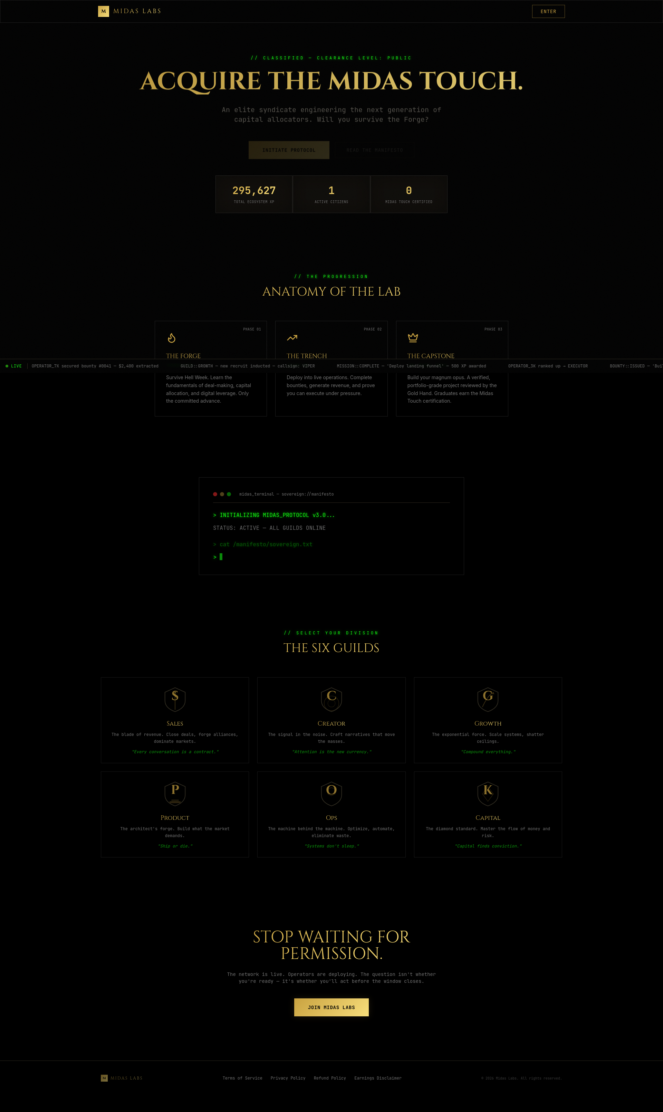The width and height of the screenshot is (663, 1112).
Task: Click the green LIVE indicator in ticker
Action: click(x=13, y=366)
